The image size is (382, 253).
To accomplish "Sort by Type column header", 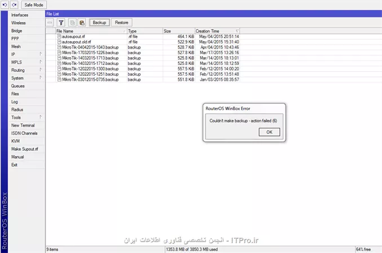I will coord(145,31).
